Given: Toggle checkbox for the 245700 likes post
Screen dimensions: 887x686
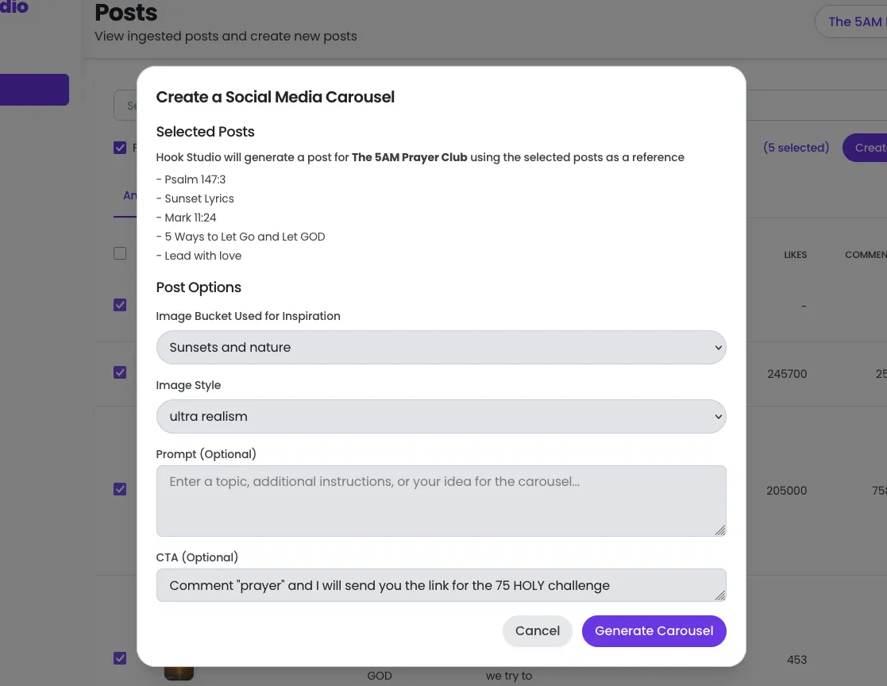Looking at the screenshot, I should (120, 372).
